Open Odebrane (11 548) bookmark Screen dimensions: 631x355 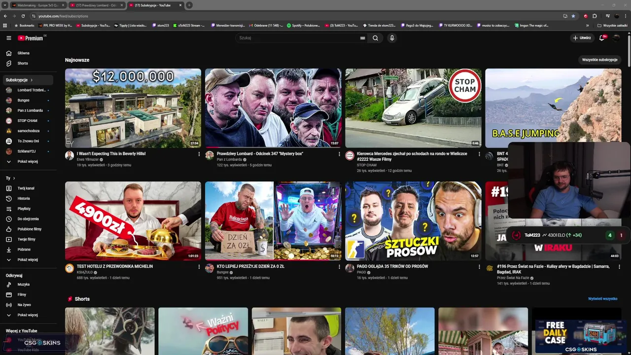point(266,25)
